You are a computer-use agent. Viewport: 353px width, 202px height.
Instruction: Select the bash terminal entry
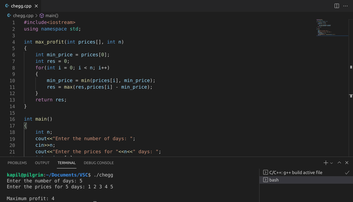(306, 180)
